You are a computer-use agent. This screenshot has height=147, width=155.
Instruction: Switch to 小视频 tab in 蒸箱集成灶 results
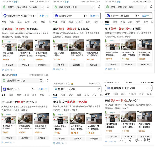tap(79, 22)
